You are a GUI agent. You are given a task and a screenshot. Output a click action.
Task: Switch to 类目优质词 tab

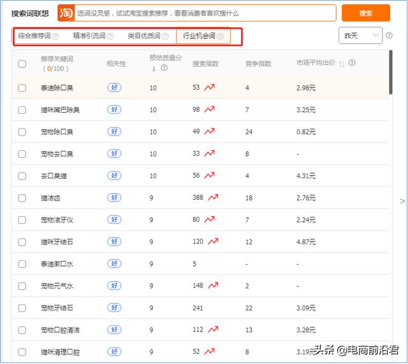pyautogui.click(x=144, y=36)
